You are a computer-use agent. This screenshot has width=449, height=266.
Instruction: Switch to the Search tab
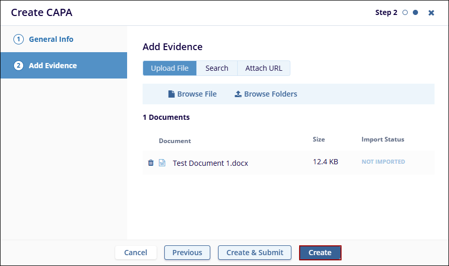coord(216,68)
